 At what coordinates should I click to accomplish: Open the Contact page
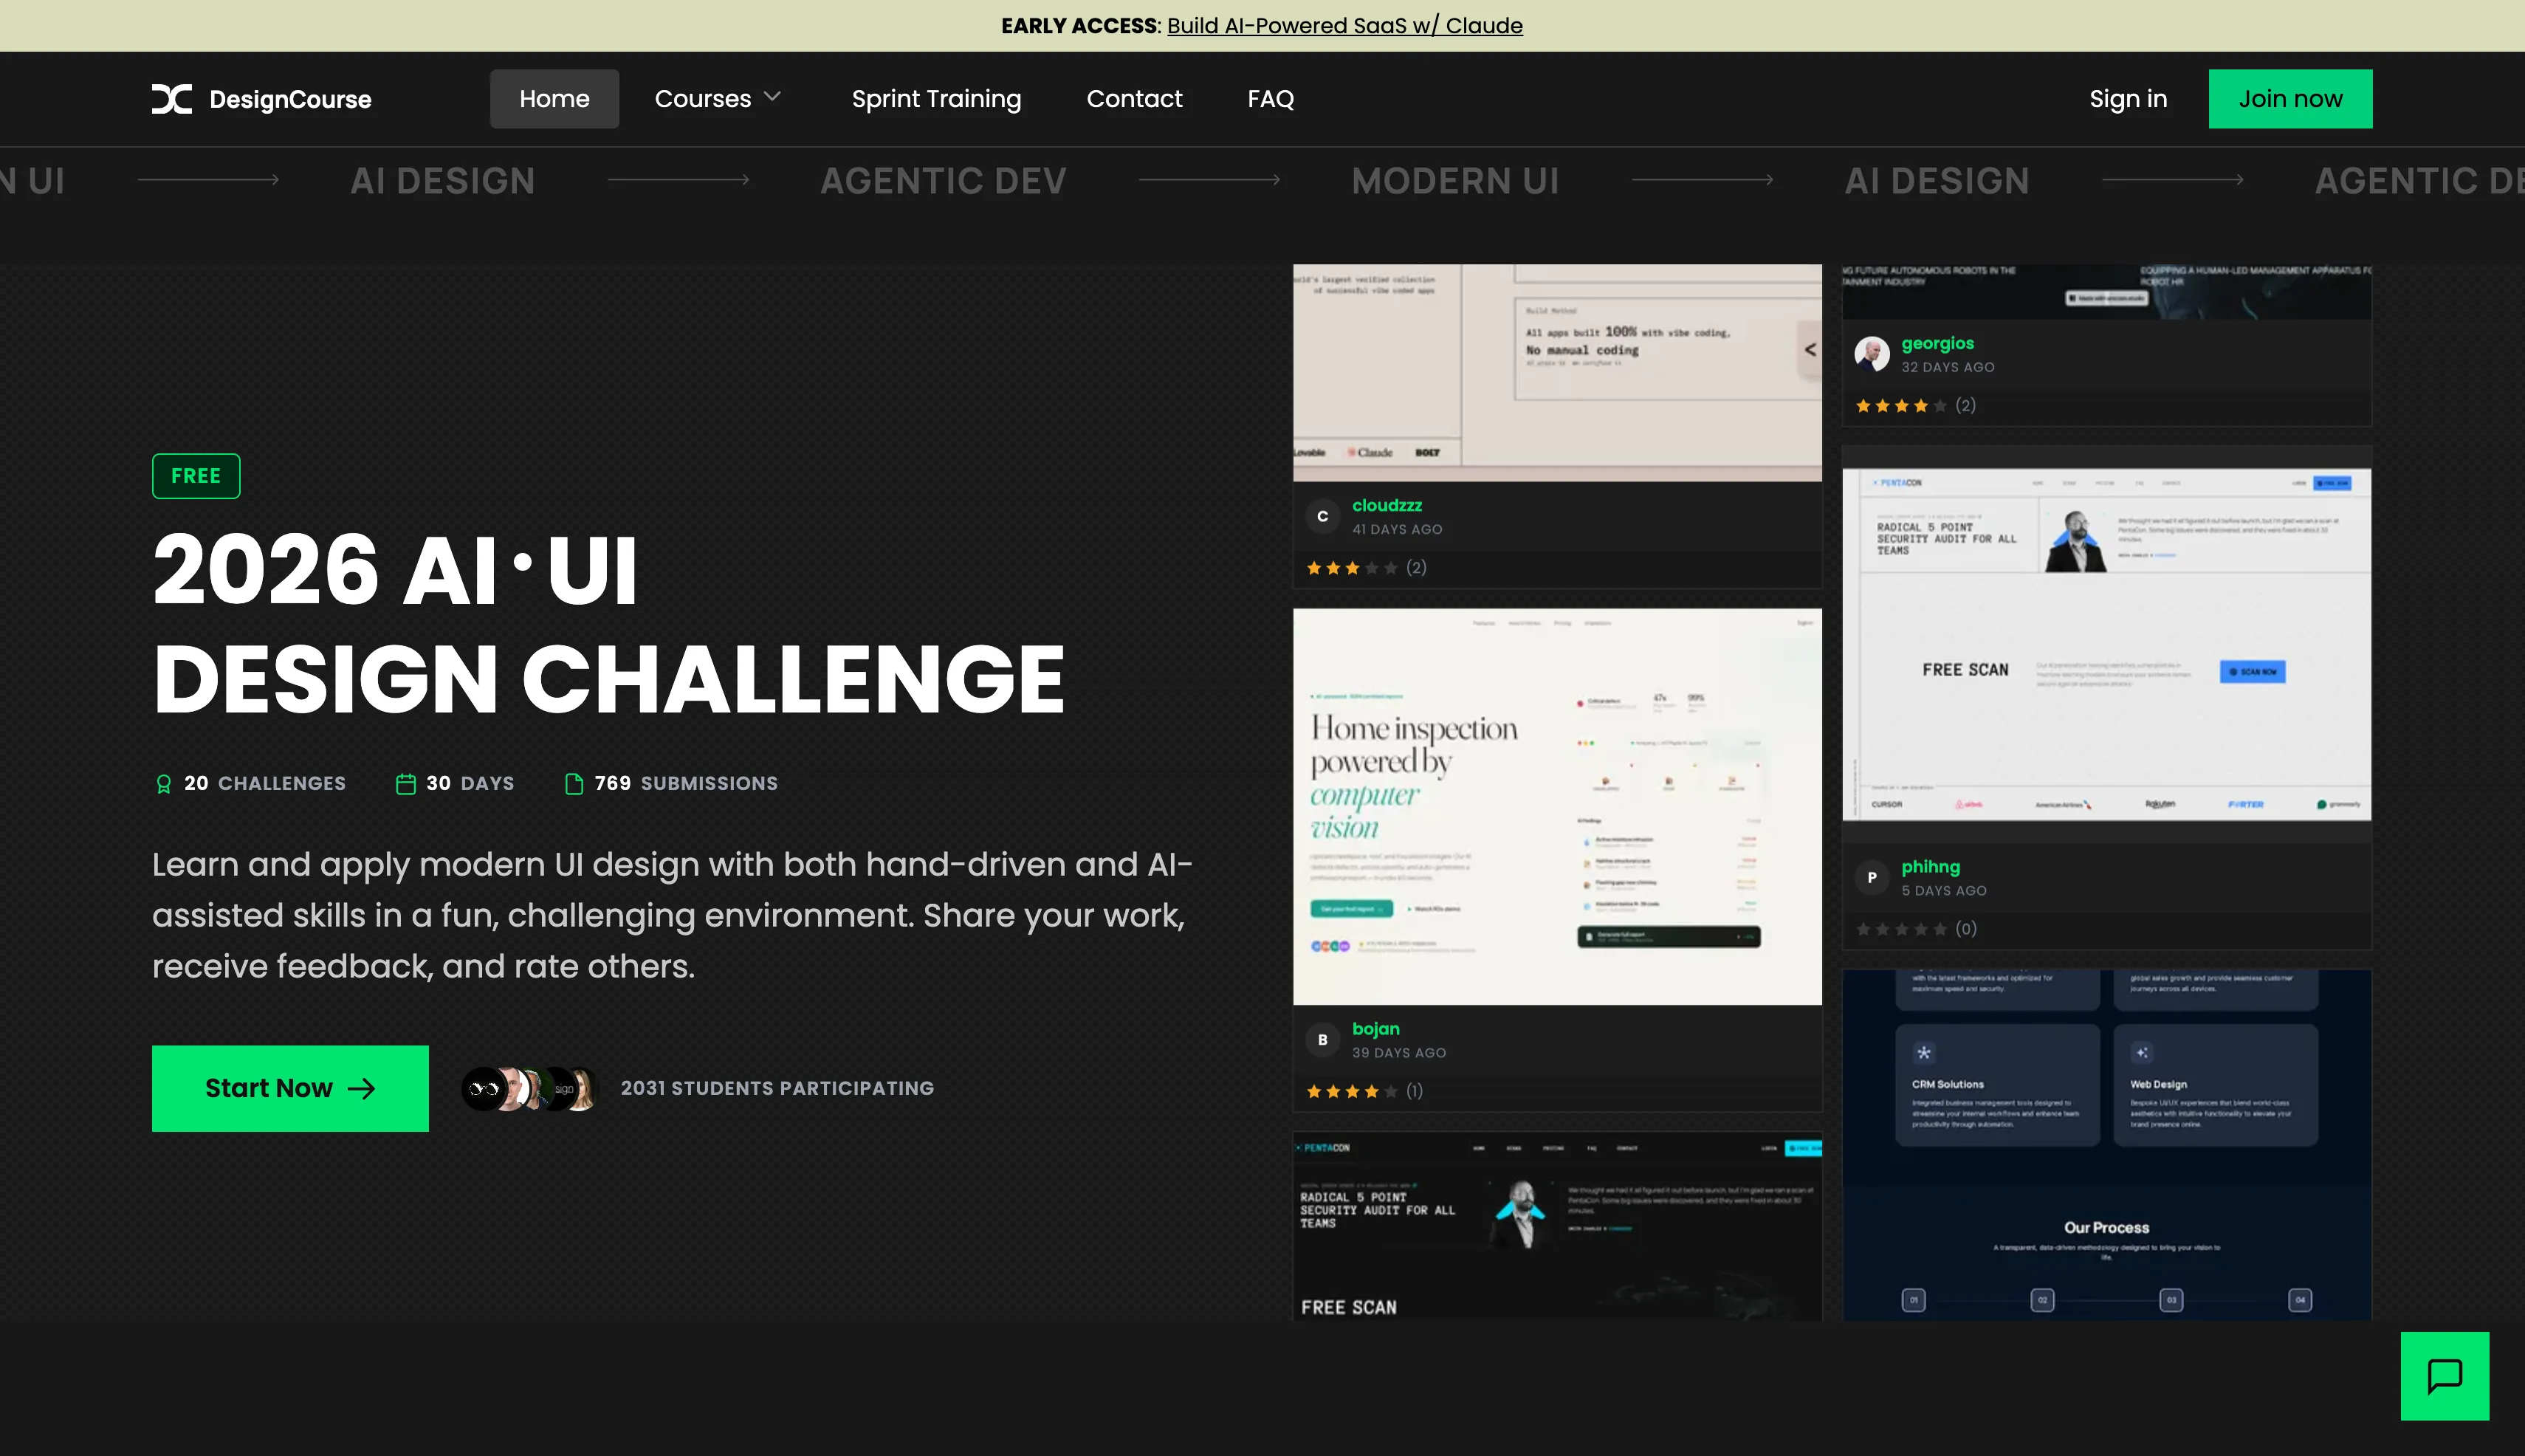[1134, 99]
